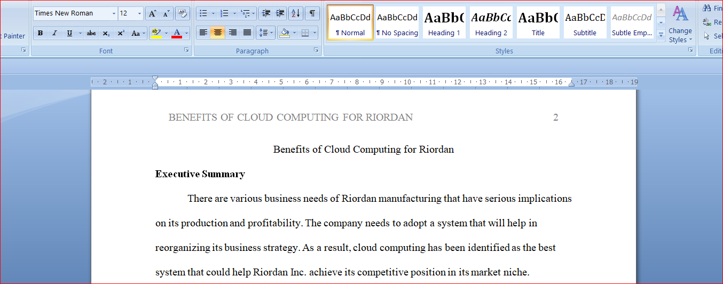Screen dimensions: 723x284
Task: Toggle superscript formatting
Action: coord(121,33)
